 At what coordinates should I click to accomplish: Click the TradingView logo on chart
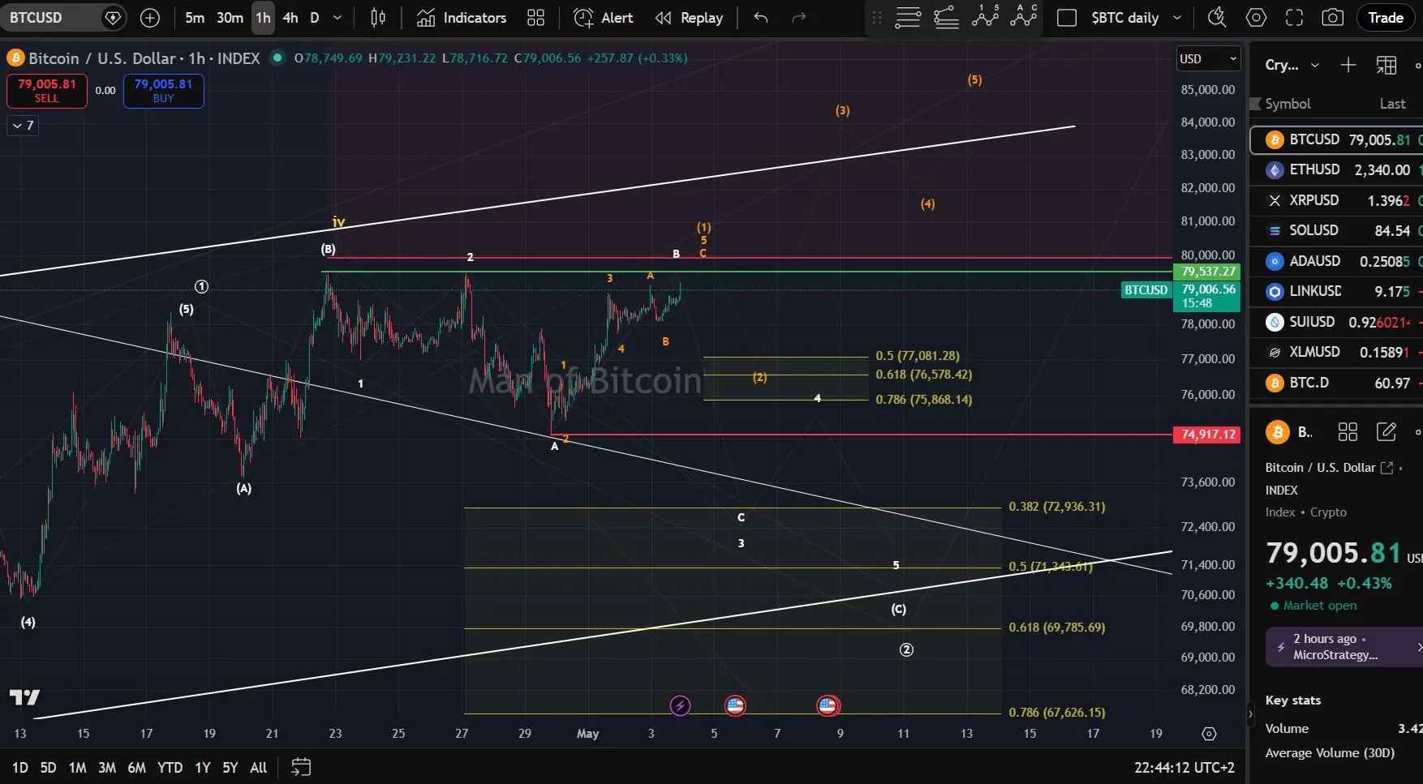(24, 697)
